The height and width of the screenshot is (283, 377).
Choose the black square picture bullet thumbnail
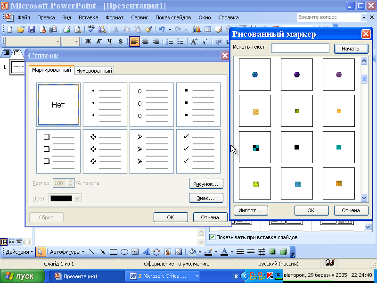(297, 147)
